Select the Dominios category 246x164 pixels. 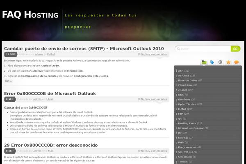click(x=184, y=100)
